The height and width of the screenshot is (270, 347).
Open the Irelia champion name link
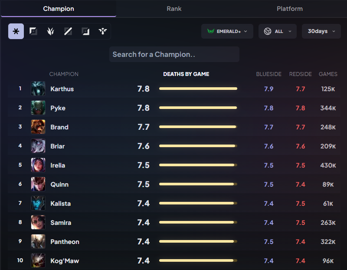point(58,165)
